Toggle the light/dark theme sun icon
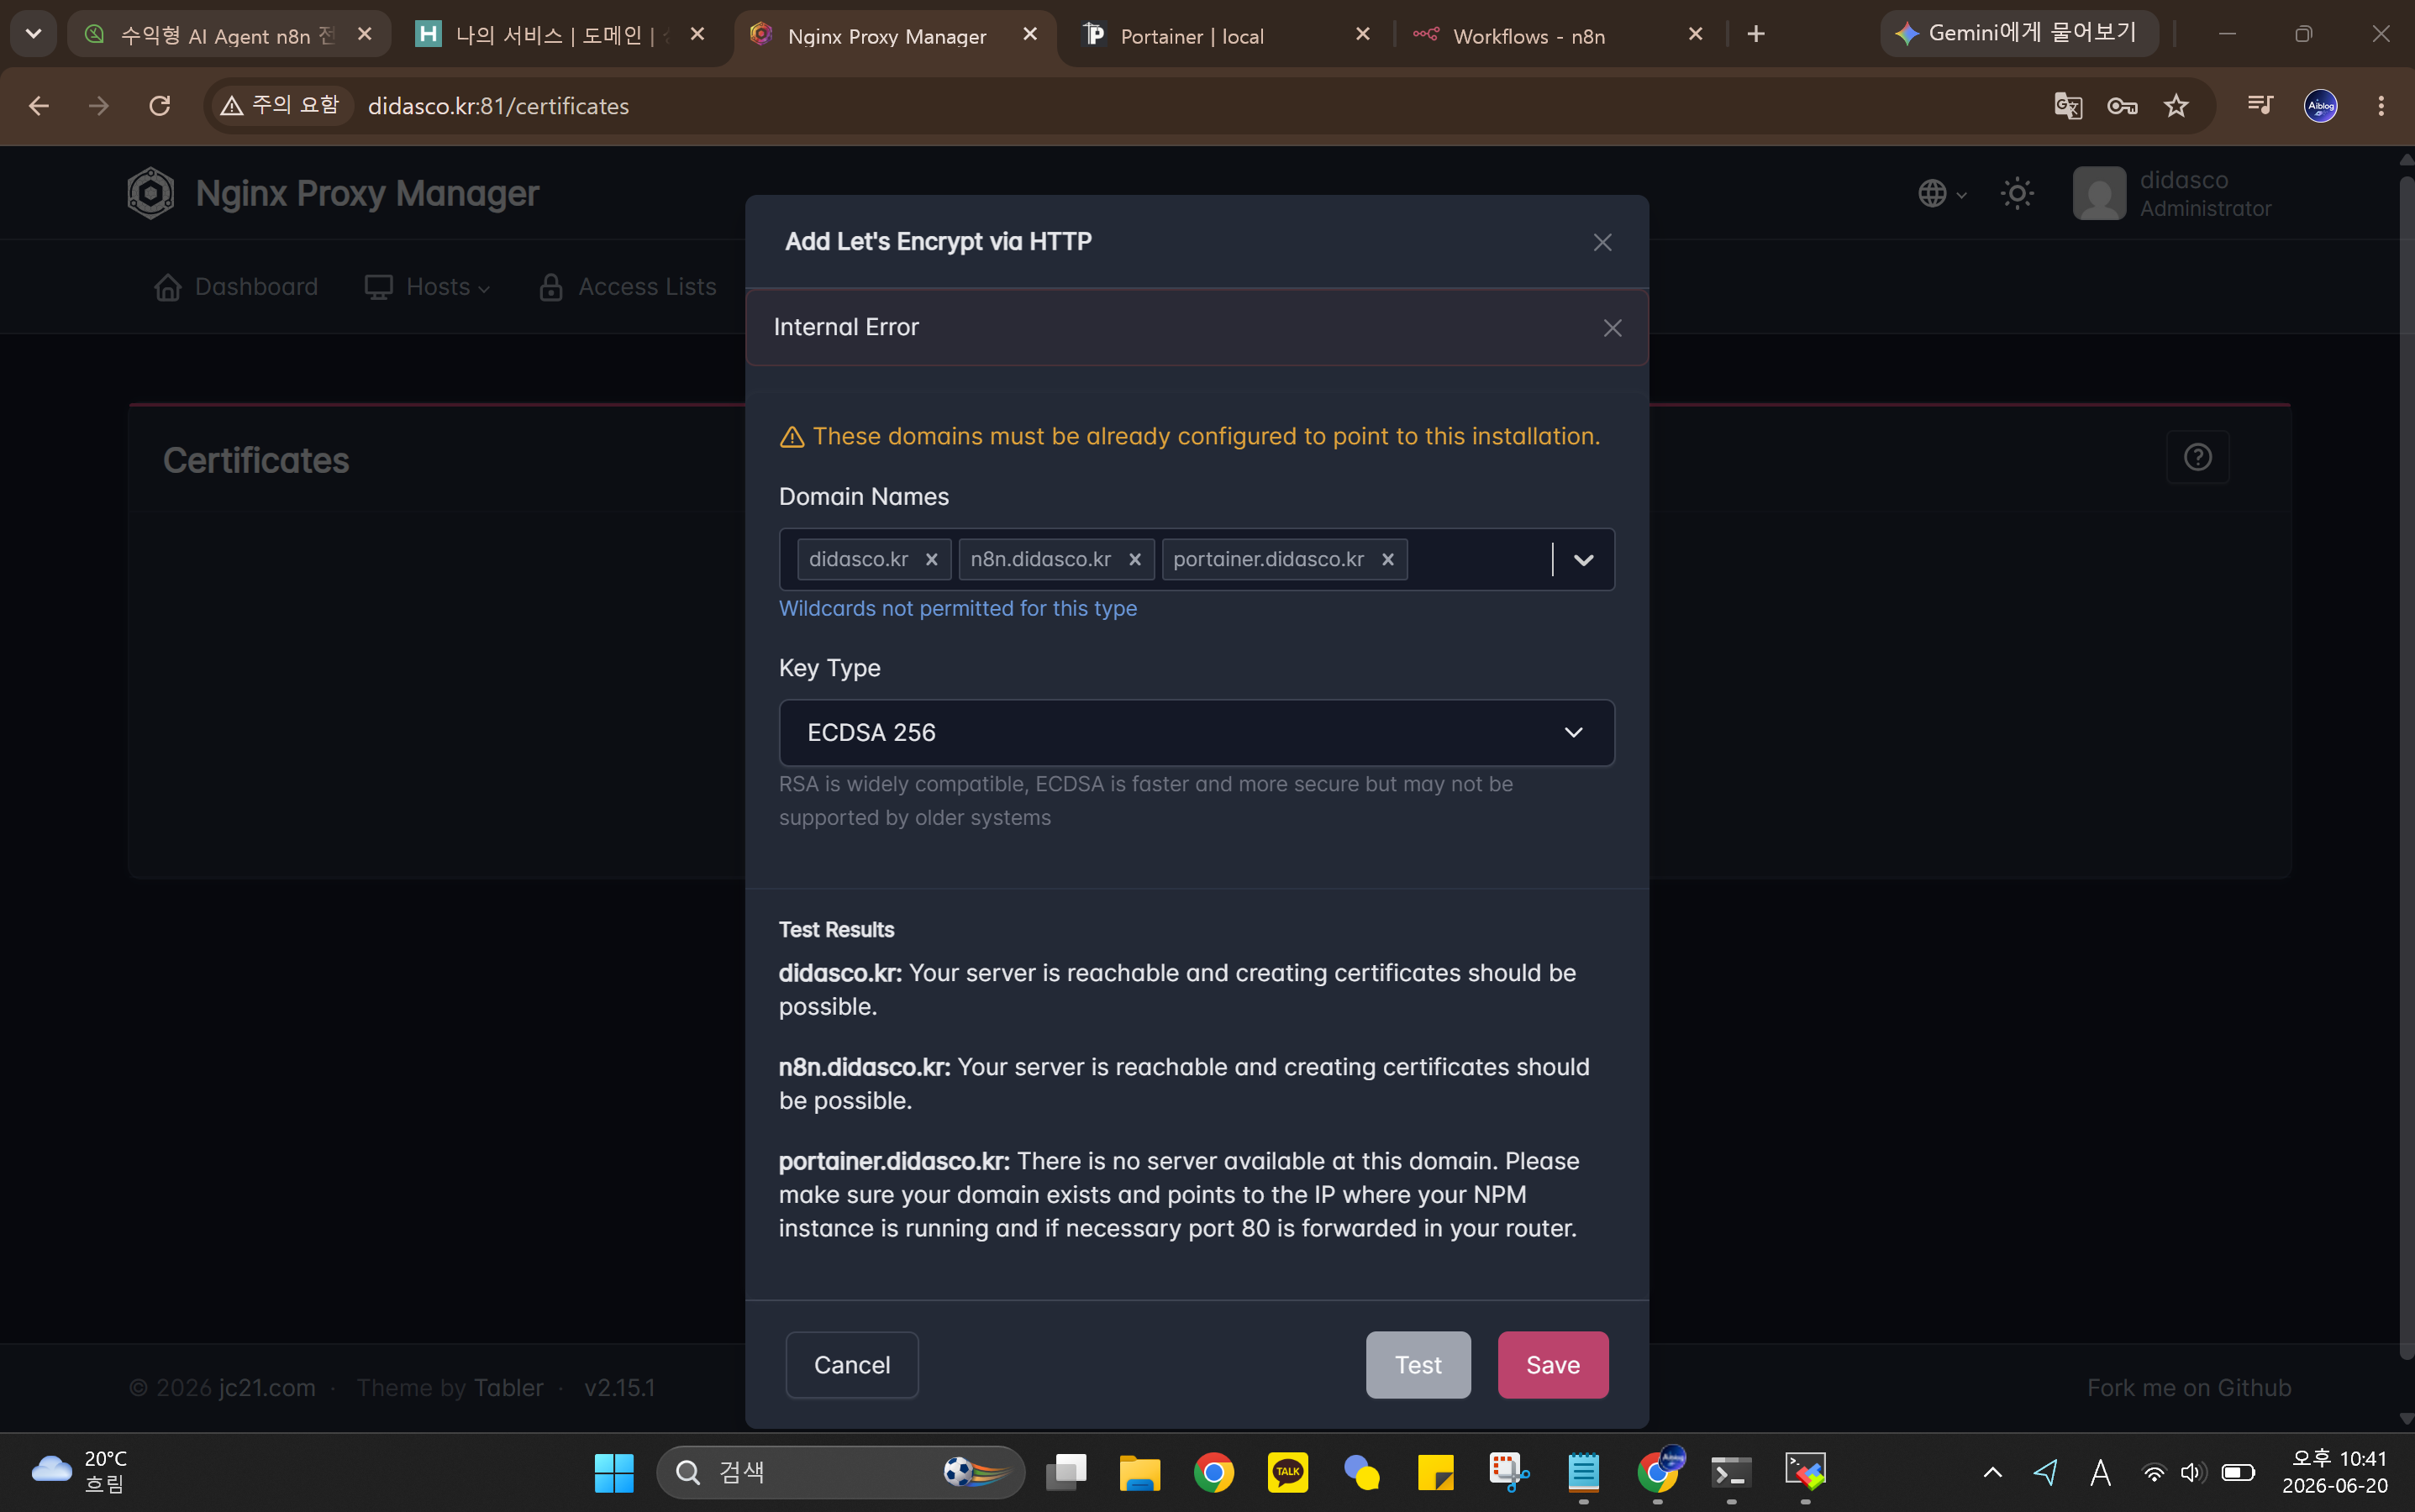2415x1512 pixels. pyautogui.click(x=2017, y=193)
